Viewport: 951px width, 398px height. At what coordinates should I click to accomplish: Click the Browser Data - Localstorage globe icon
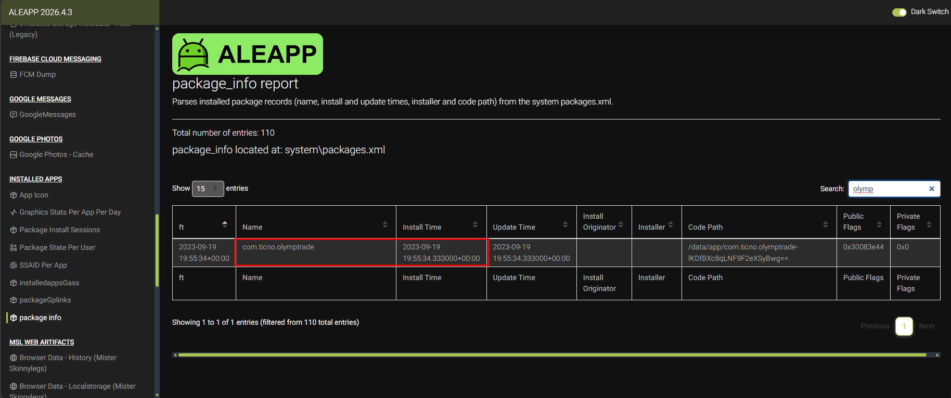pyautogui.click(x=14, y=386)
